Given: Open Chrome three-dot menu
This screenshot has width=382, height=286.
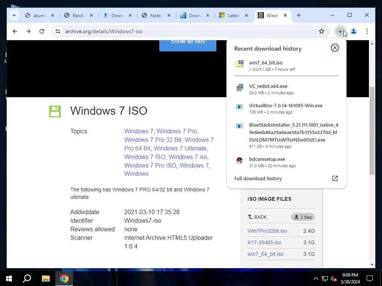Looking at the screenshot, I should click(367, 31).
